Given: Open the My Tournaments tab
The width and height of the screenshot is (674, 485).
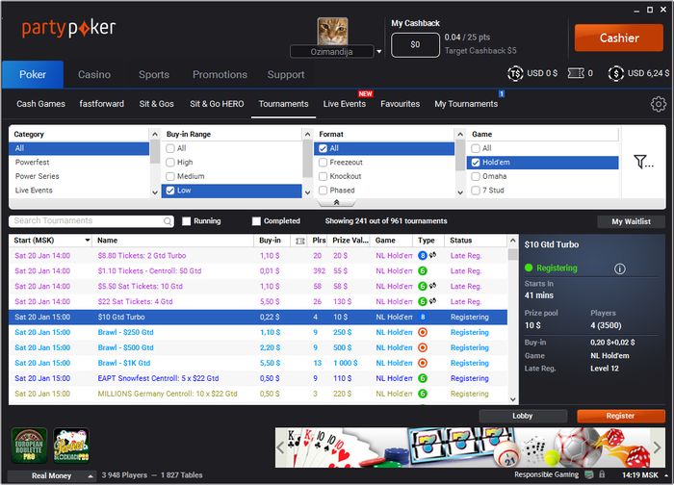Looking at the screenshot, I should click(466, 104).
